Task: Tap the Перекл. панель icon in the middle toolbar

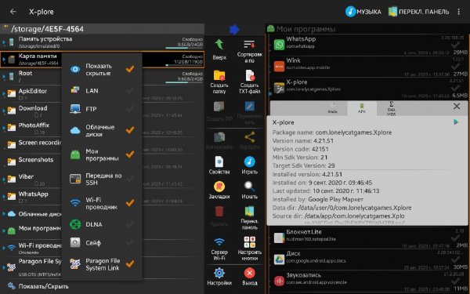Action: pos(249,211)
